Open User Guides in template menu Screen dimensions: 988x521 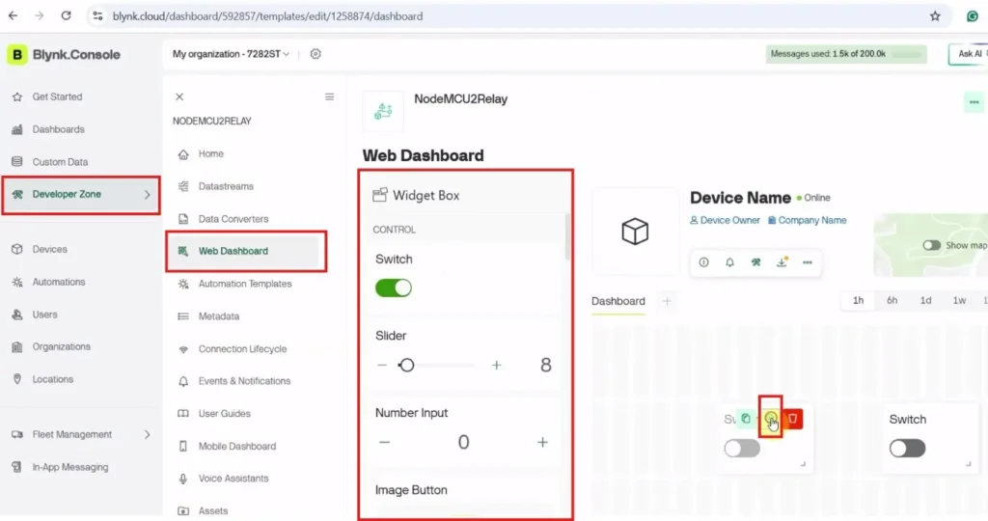(x=224, y=414)
